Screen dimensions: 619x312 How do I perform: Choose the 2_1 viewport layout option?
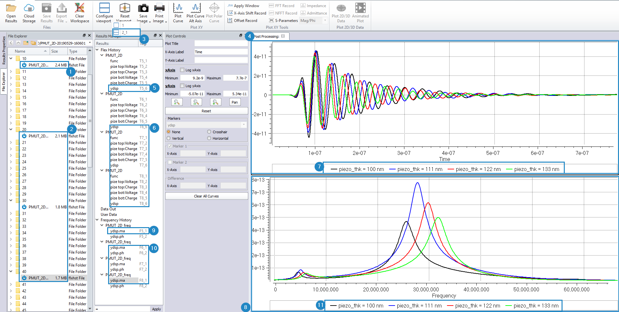(126, 33)
